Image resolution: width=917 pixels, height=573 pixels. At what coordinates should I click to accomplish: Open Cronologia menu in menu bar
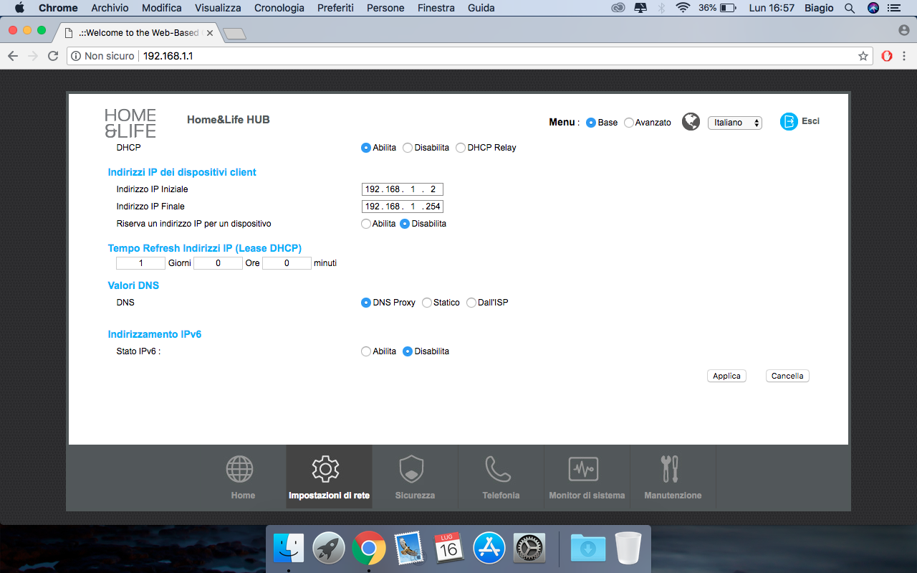(x=279, y=8)
